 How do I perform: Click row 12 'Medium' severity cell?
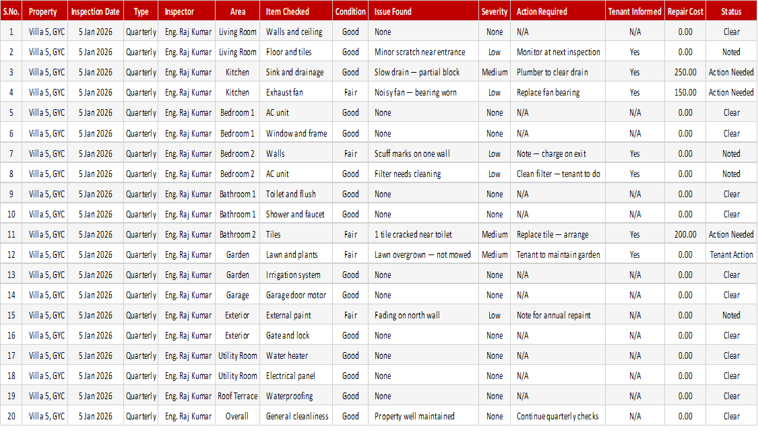494,254
